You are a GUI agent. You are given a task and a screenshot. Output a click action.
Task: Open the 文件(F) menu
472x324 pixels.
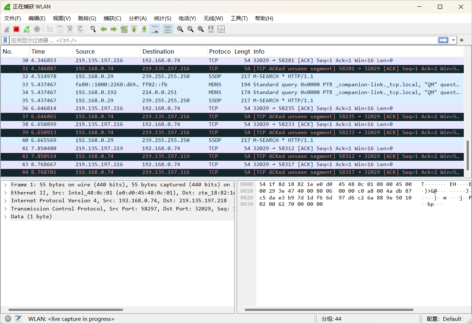[x=12, y=18]
